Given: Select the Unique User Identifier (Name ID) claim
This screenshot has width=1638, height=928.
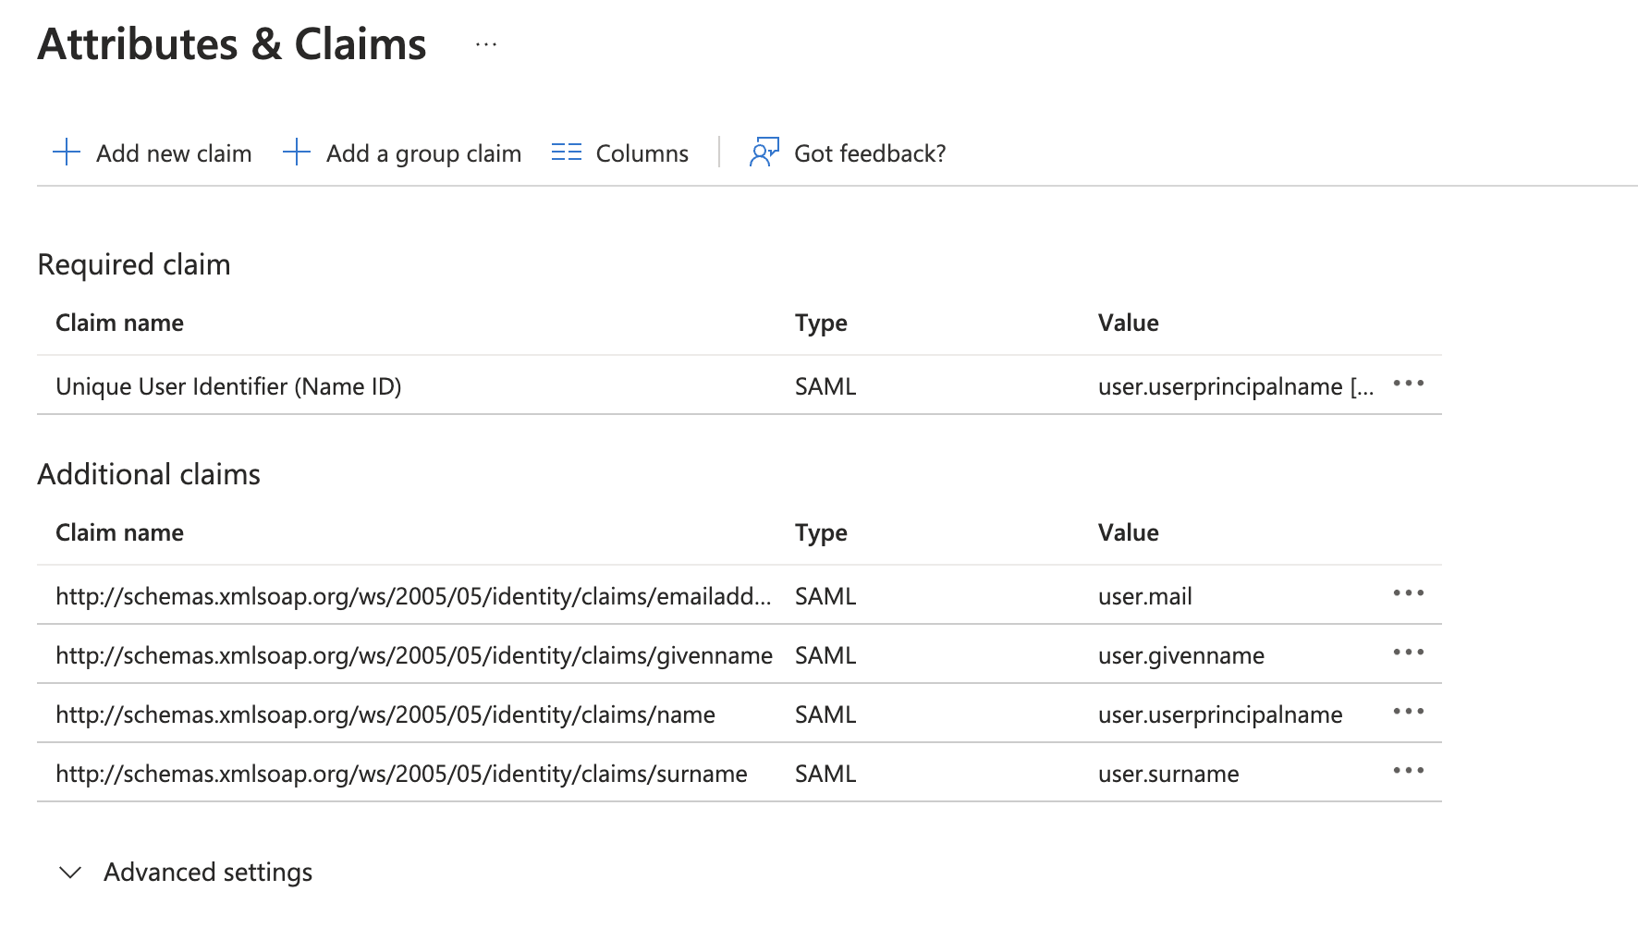Looking at the screenshot, I should (228, 386).
